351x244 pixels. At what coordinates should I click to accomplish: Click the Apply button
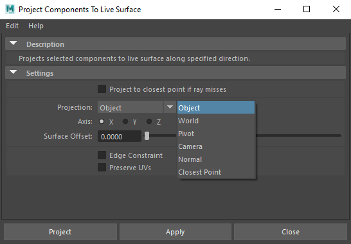point(175,232)
